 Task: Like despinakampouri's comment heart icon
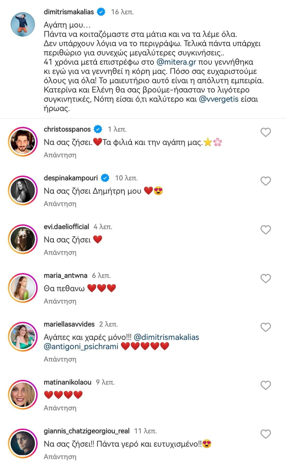266,181
